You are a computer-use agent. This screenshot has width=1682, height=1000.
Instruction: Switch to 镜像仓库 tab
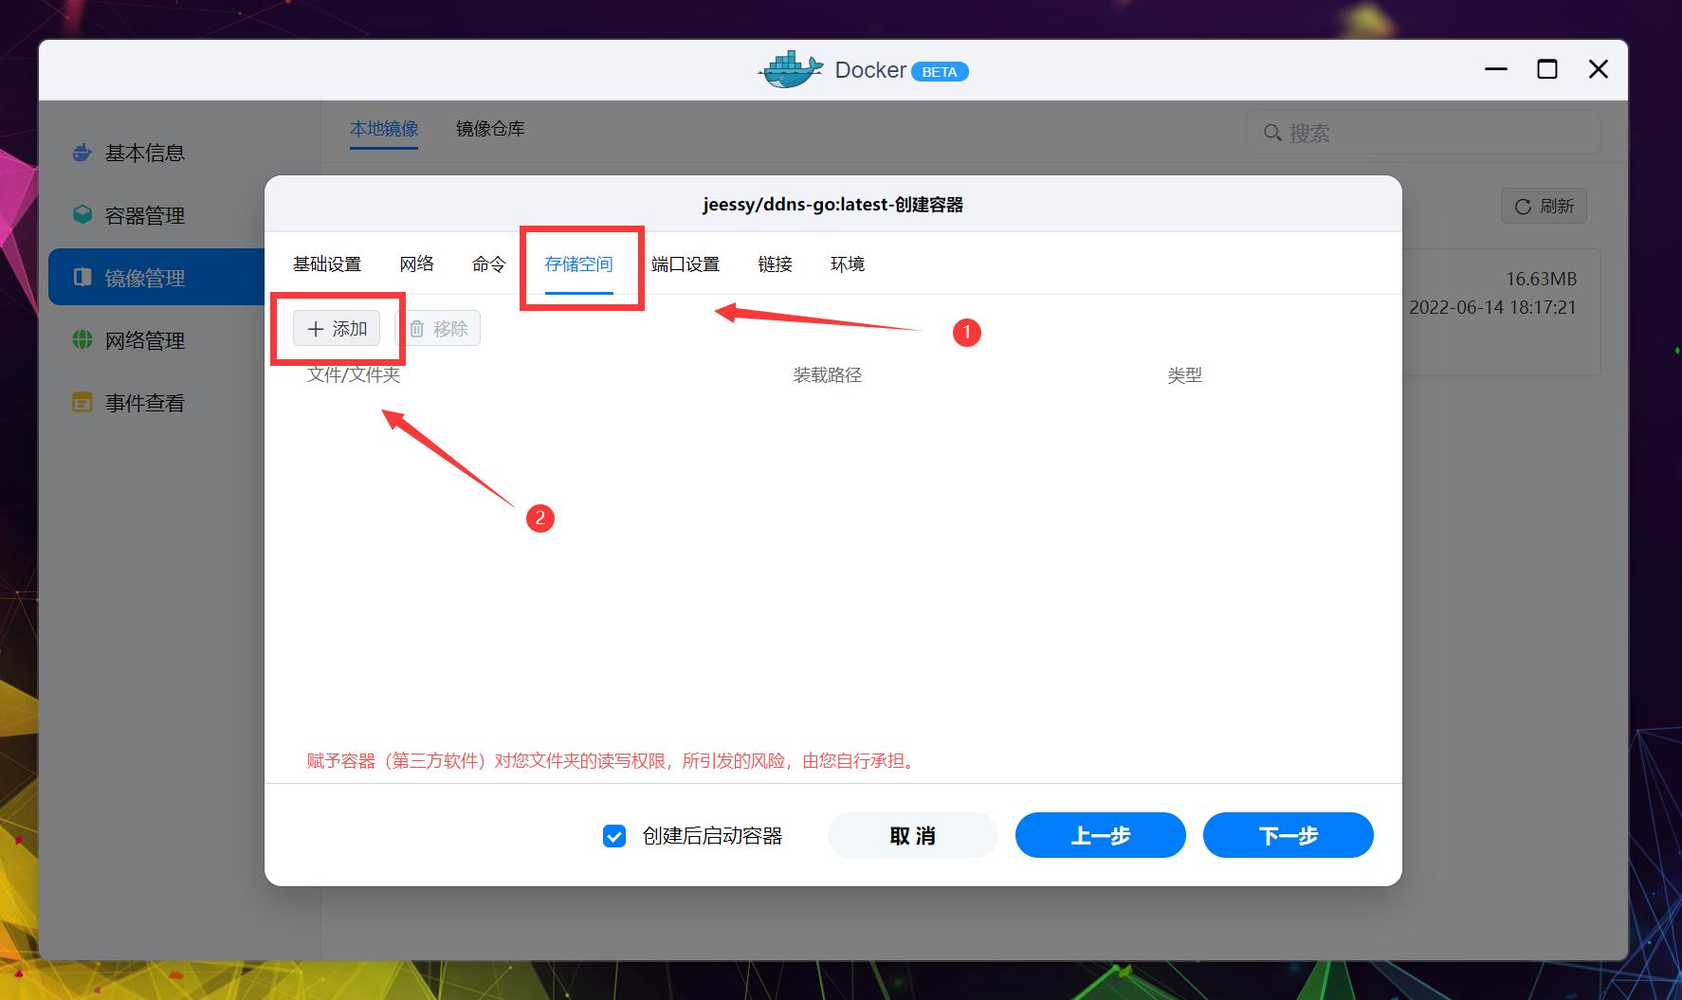click(x=490, y=129)
